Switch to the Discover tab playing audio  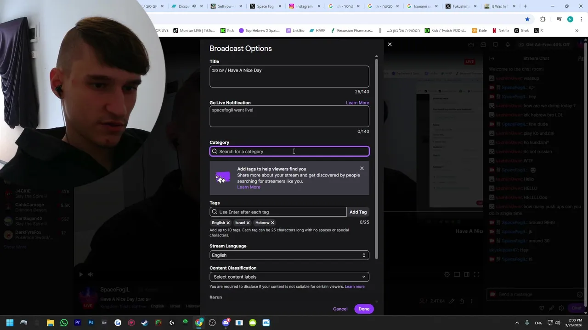(184, 6)
